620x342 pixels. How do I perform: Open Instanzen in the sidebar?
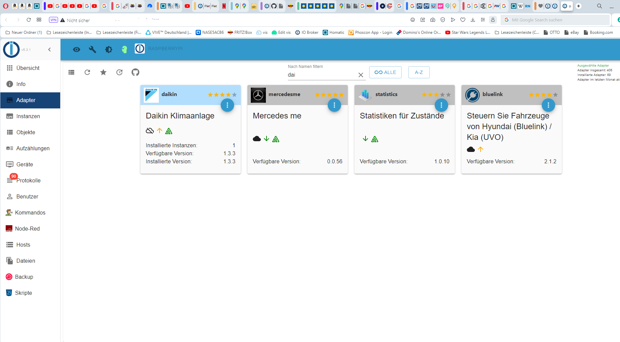coord(30,116)
